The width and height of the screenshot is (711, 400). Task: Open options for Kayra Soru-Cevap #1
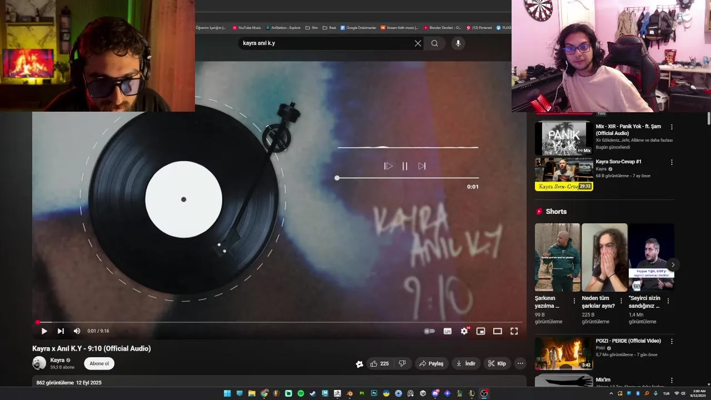(672, 162)
